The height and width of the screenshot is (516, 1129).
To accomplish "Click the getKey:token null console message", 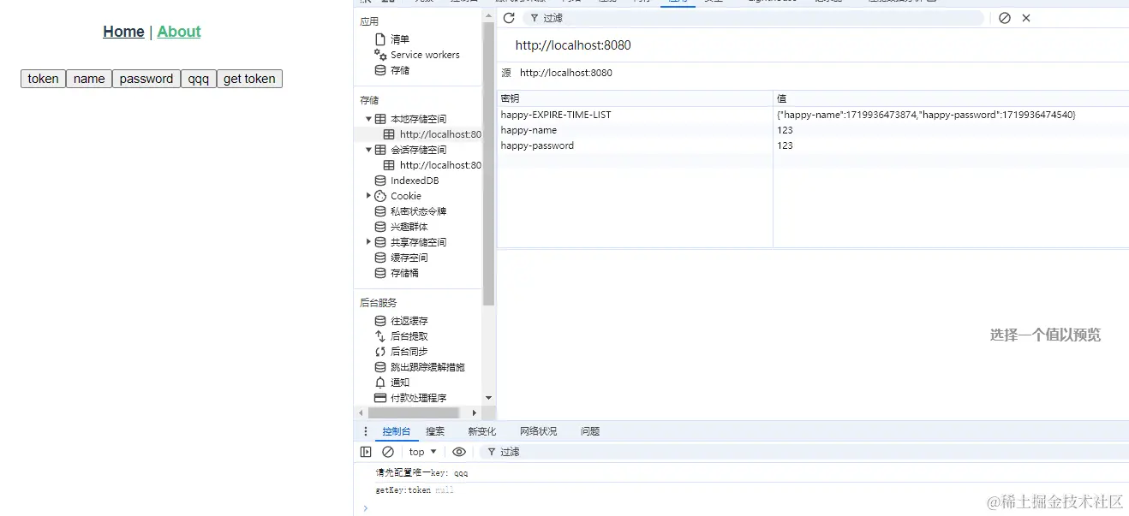I will [415, 490].
